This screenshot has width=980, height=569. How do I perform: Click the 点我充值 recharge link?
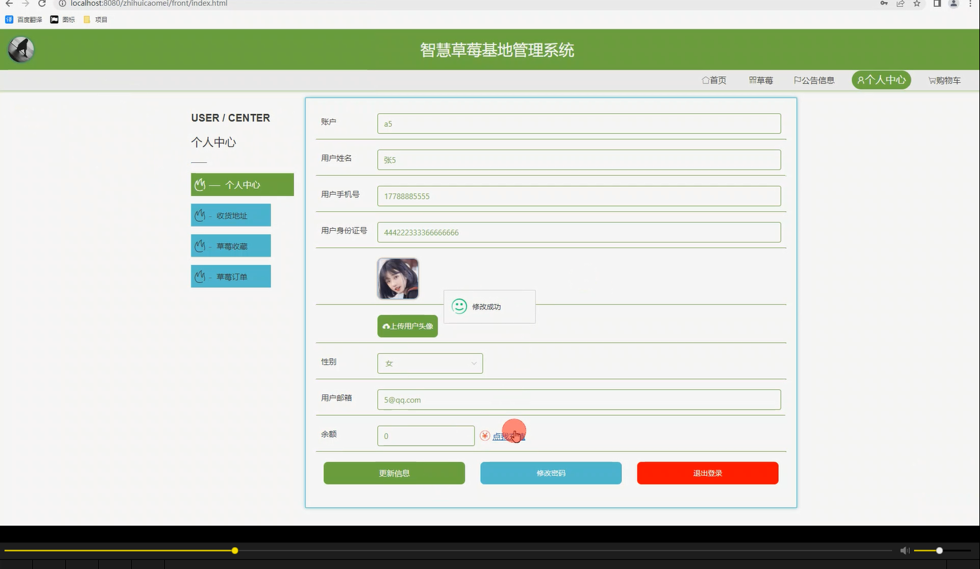point(509,436)
